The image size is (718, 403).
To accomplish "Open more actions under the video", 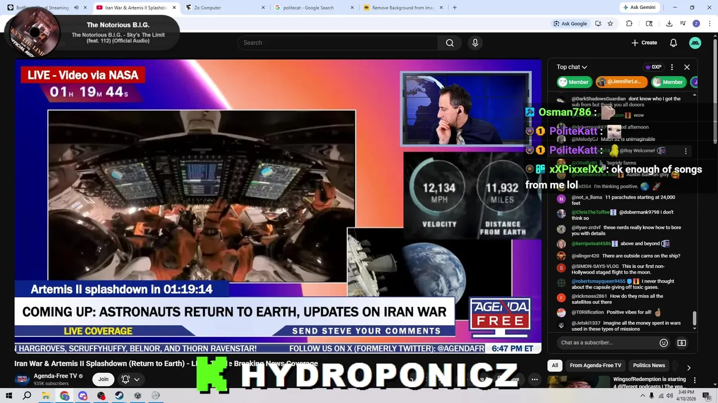I will click(535, 379).
